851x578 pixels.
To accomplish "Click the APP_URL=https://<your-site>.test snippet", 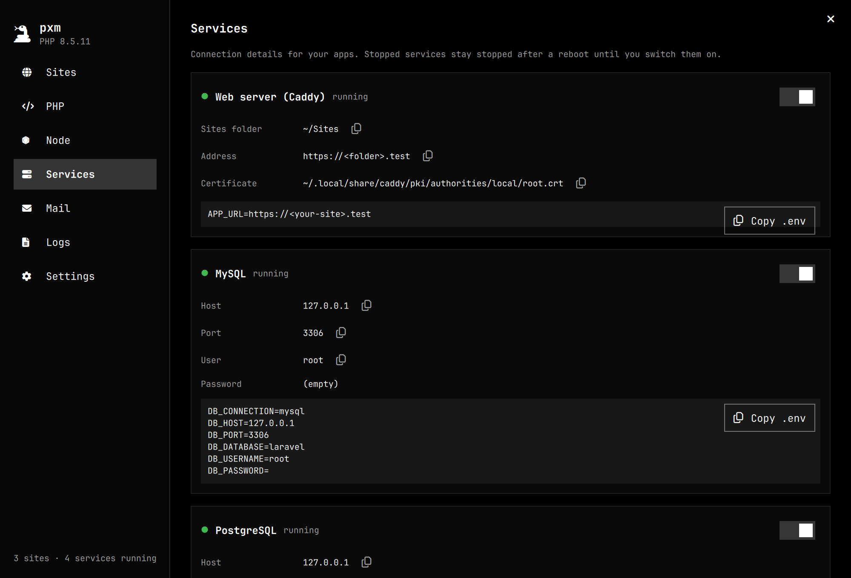I will [x=289, y=214].
